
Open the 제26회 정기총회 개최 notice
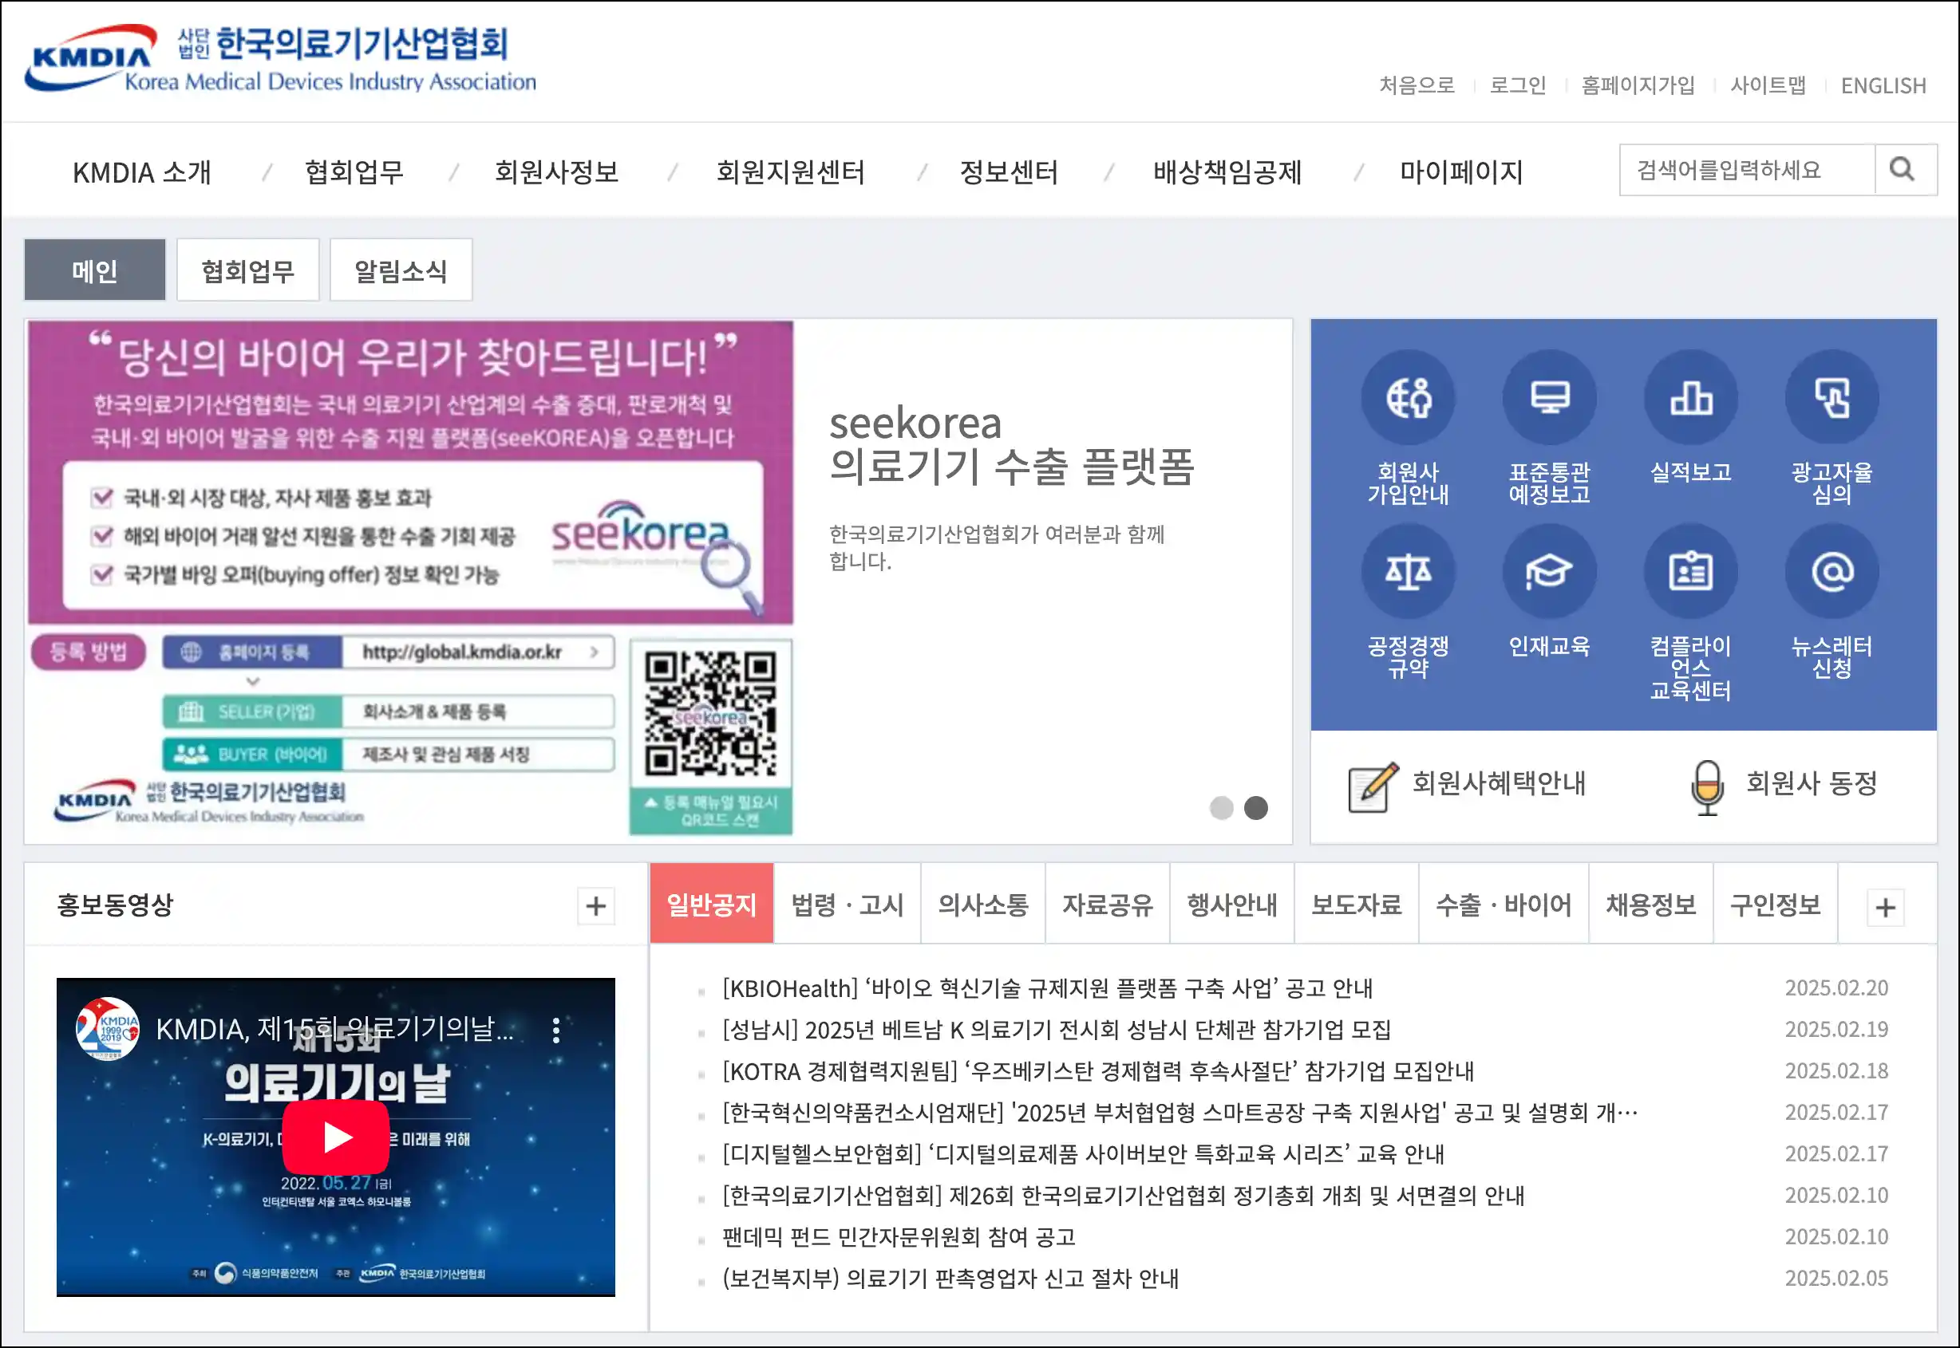point(1123,1195)
